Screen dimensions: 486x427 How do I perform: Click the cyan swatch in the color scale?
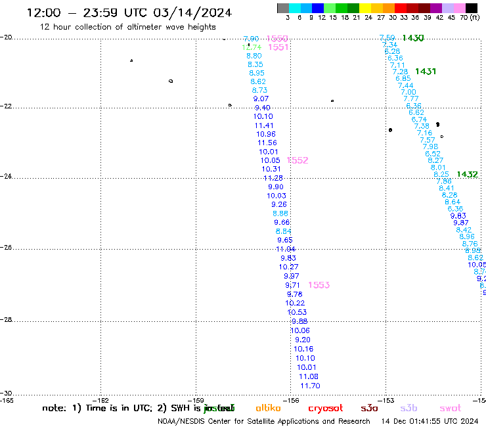tap(295, 8)
